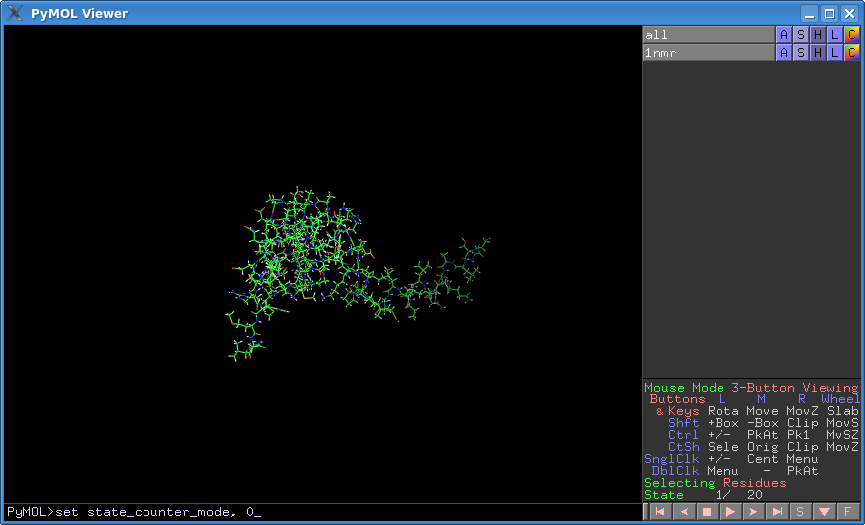Click the Selecting Residues mode text
The image size is (865, 525).
715,483
